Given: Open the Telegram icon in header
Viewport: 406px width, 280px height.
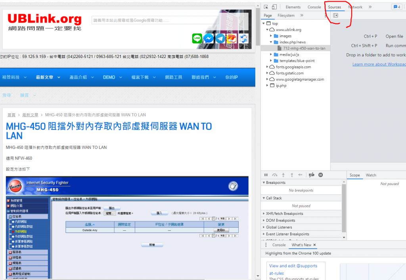Looking at the screenshot, I should click(220, 39).
